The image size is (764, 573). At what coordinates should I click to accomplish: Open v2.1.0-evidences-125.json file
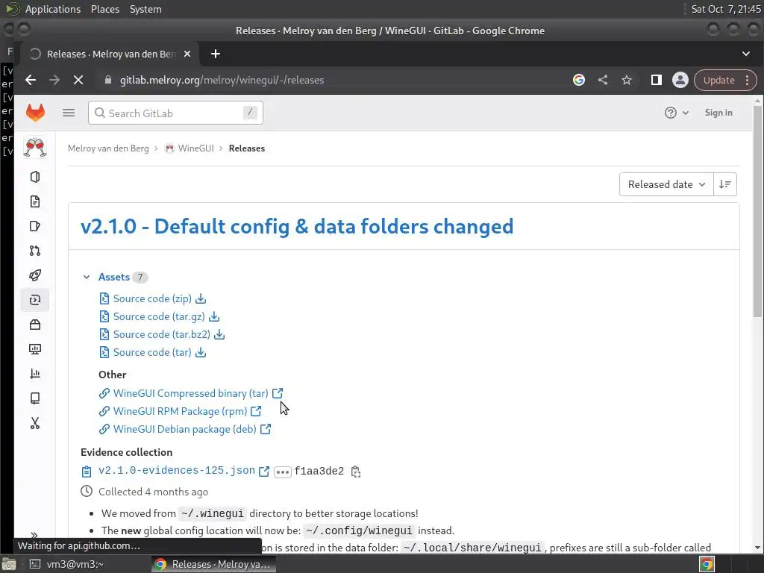point(176,471)
